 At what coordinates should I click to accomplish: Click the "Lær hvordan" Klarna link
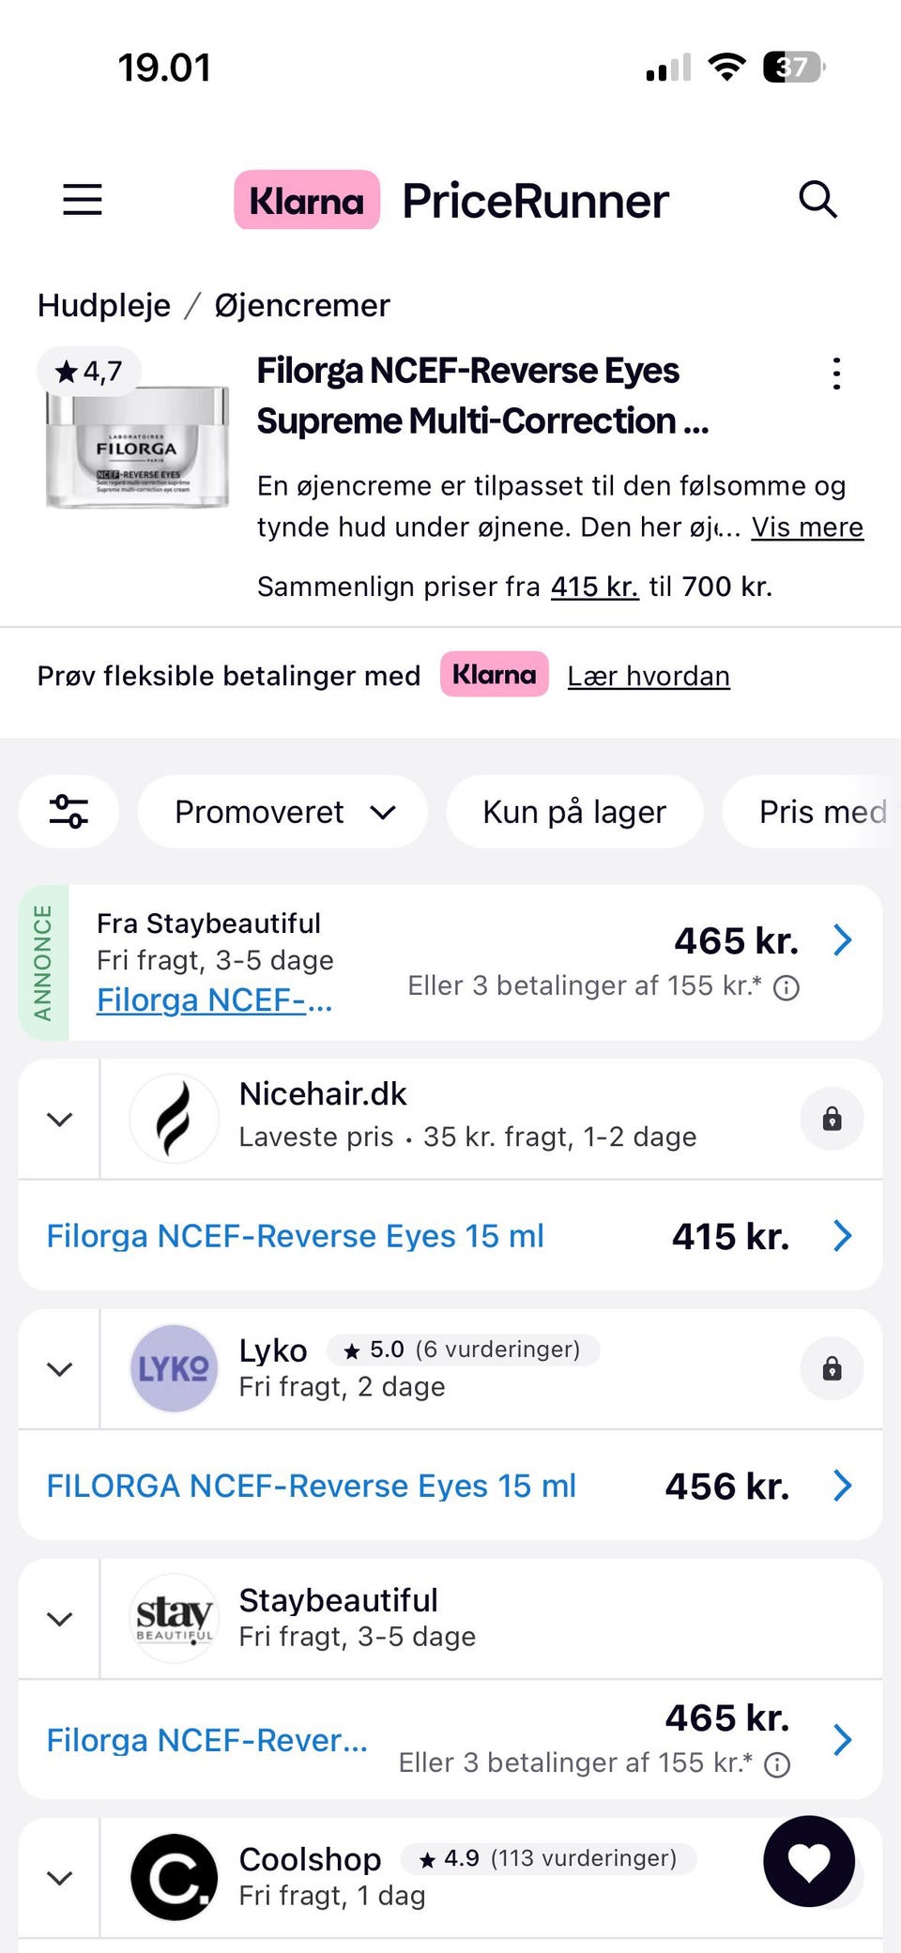click(x=649, y=676)
